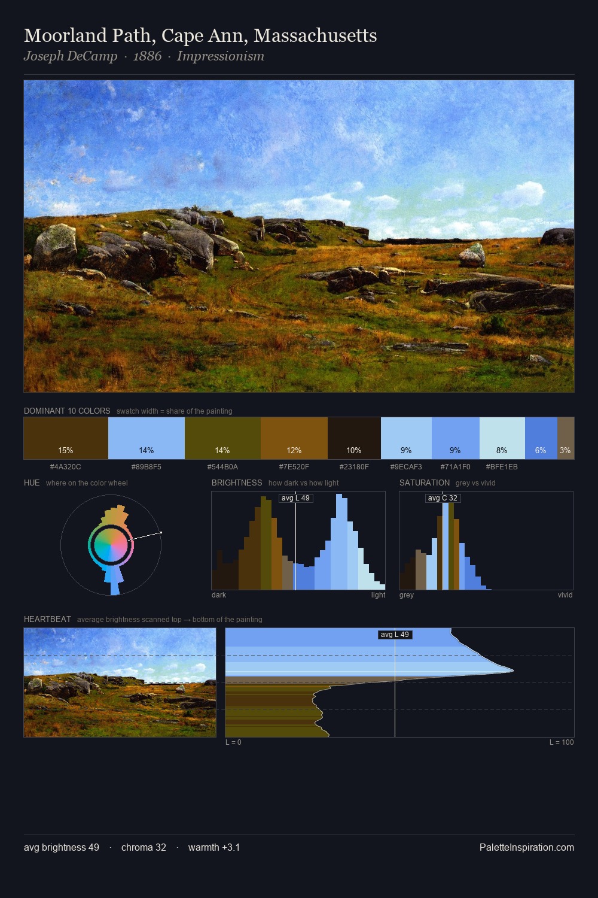Screen dimensions: 598x898
Task: Click the hex code #4A320C
Action: click(66, 467)
